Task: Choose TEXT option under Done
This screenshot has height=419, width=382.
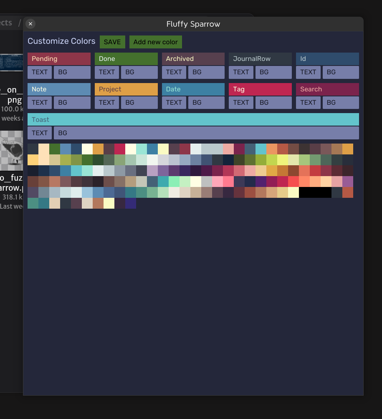Action: [106, 72]
